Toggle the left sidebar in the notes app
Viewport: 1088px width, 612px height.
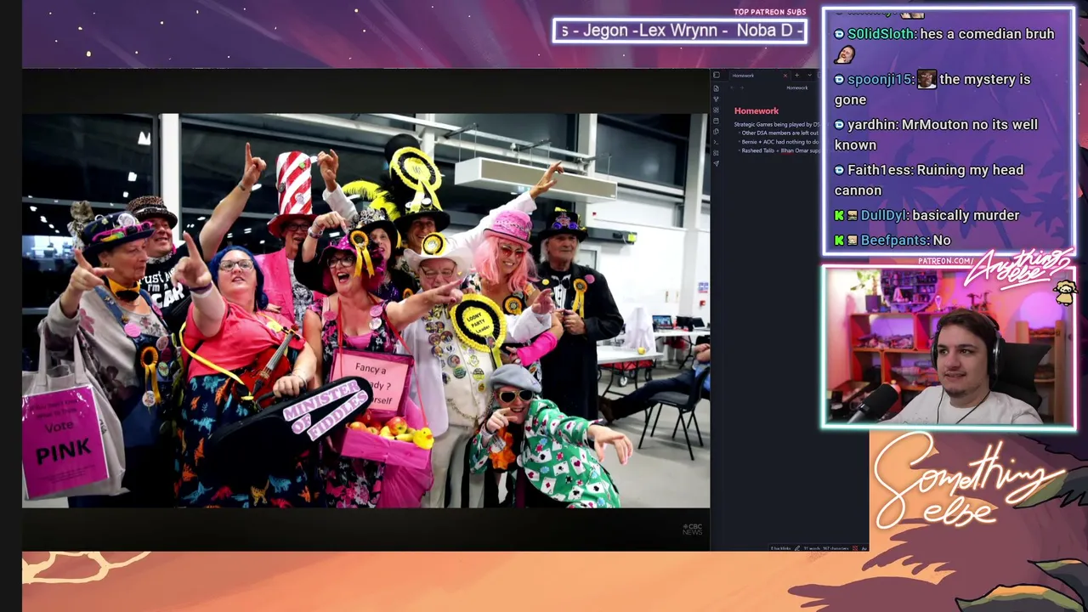[716, 76]
